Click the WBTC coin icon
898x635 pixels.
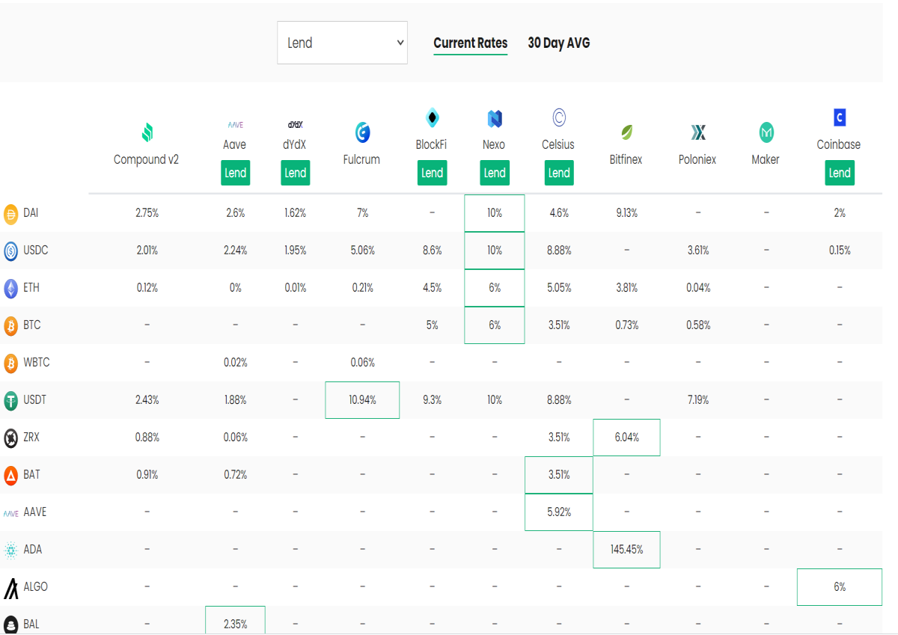[x=11, y=363]
